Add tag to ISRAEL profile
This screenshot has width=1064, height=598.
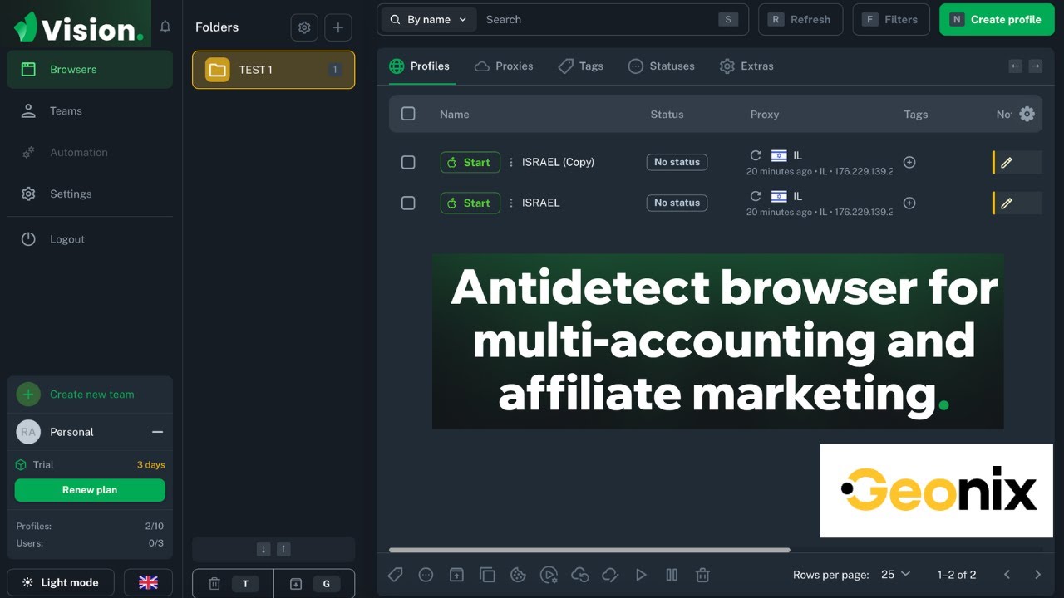click(909, 203)
